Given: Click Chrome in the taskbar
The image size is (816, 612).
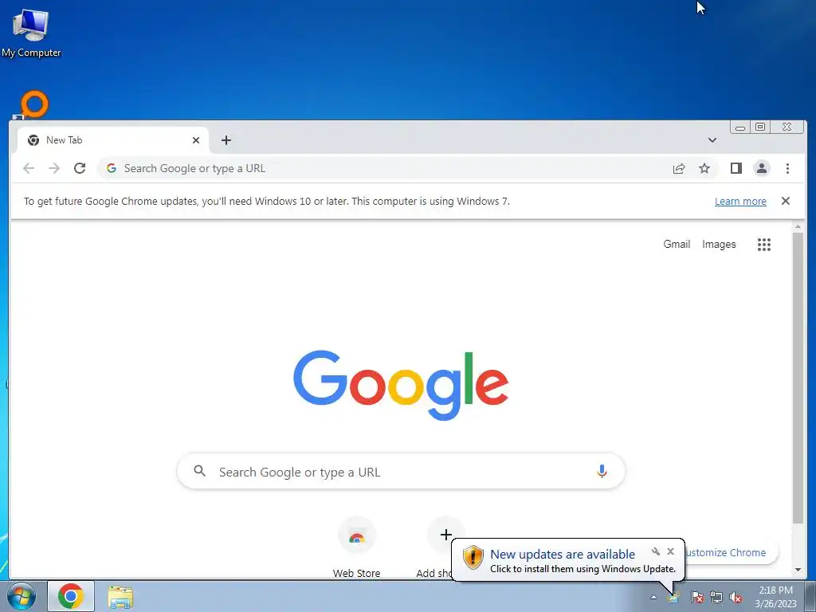Looking at the screenshot, I should (x=71, y=596).
